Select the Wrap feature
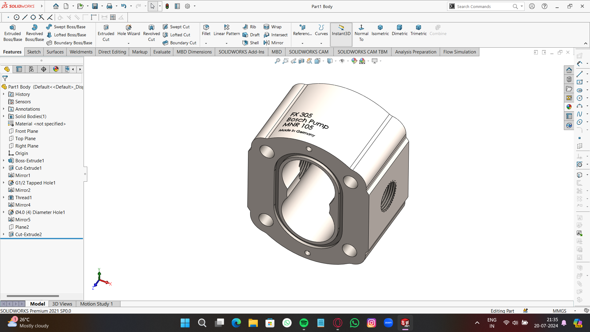Screen dimensions: 590x332 click(x=273, y=27)
